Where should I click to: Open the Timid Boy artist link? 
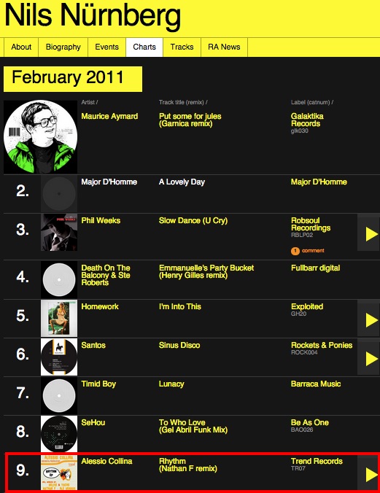tap(98, 384)
